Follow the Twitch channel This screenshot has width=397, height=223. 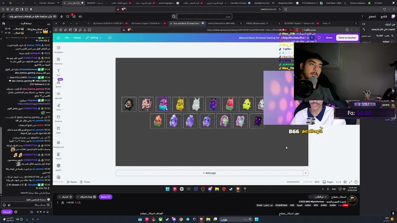(106, 197)
